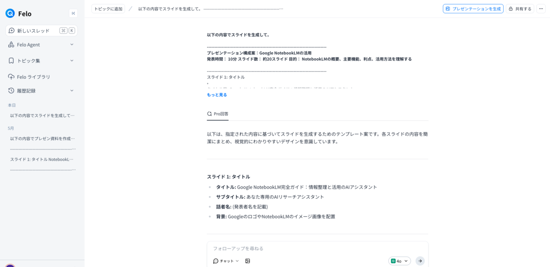Image resolution: width=550 pixels, height=267 pixels.
Task: Click the image attachment icon
Action: [247, 261]
